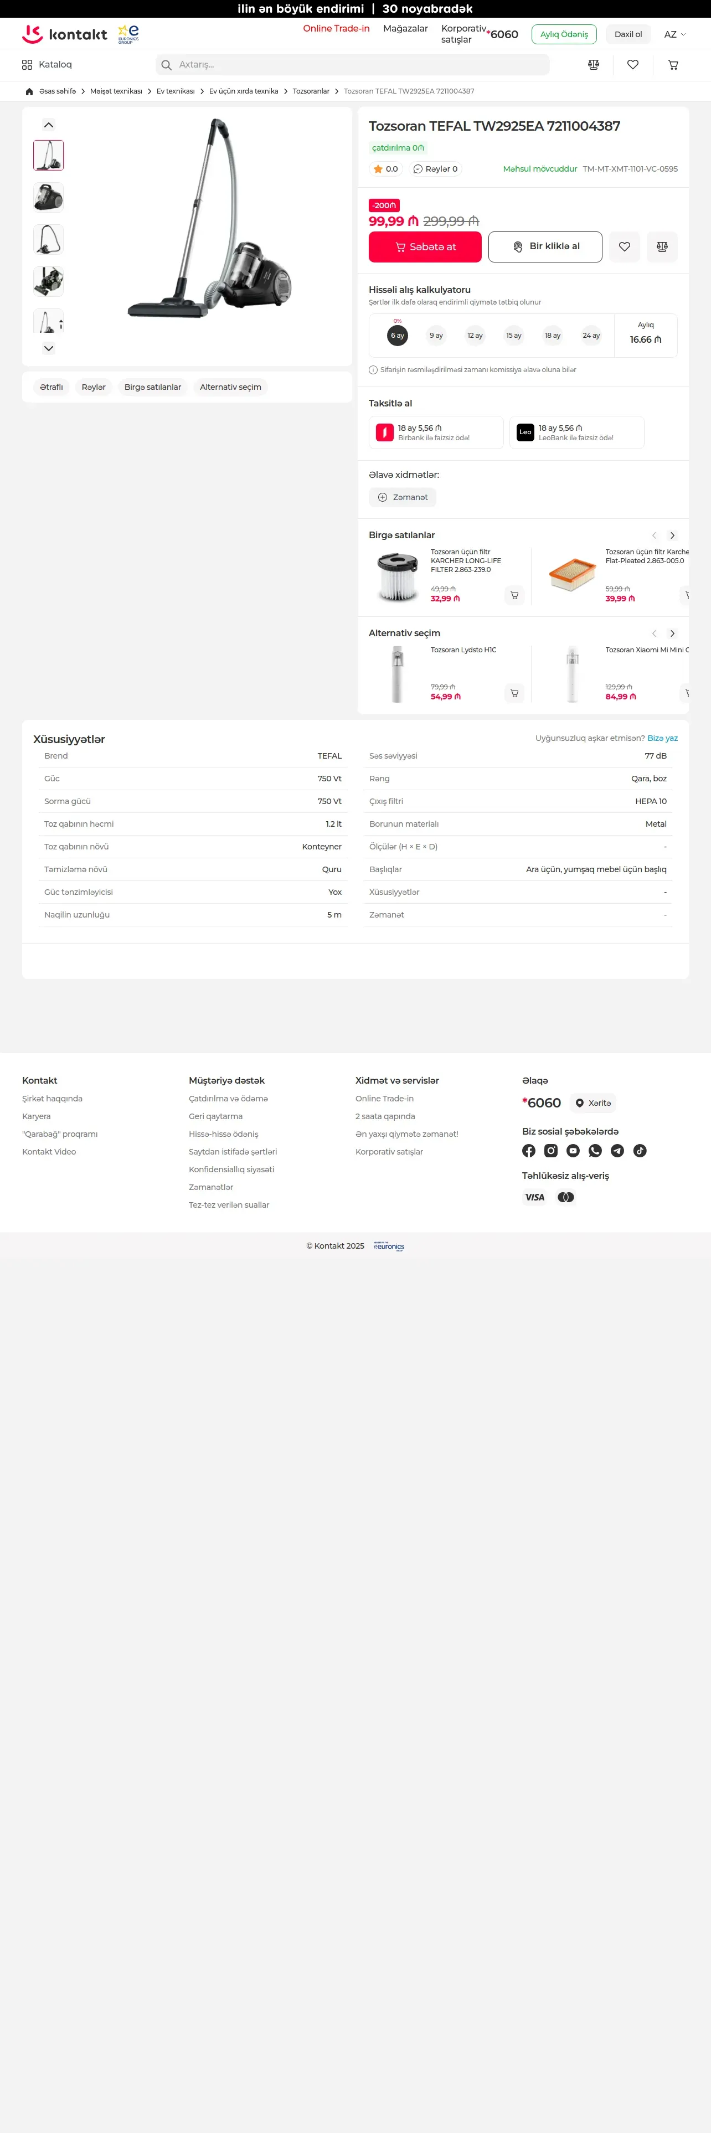Select the 12 ay installment option
711x2133 pixels.
[475, 336]
